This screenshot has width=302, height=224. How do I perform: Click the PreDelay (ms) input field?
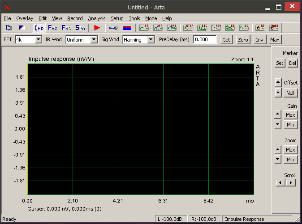pos(205,40)
